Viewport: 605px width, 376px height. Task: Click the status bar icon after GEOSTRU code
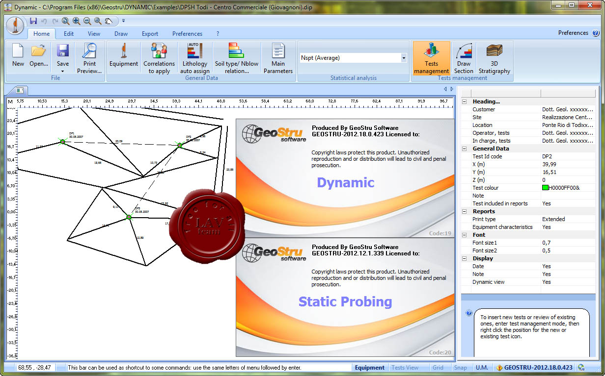click(581, 367)
